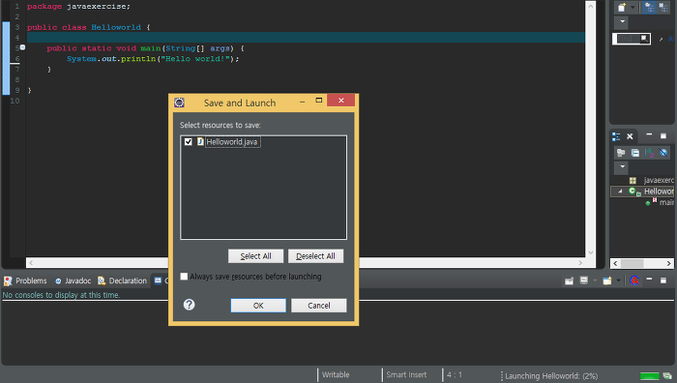Viewport: 677px width, 383px height.
Task: Open new console dropdown arrow
Action: tap(618, 280)
